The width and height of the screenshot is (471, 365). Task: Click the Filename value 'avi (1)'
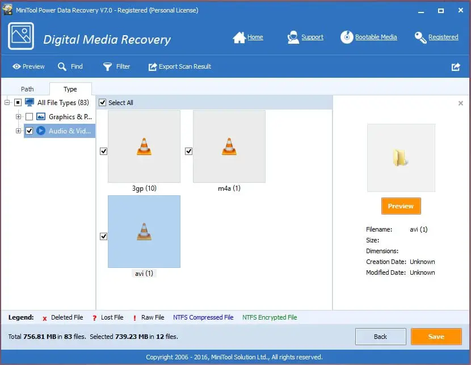click(419, 229)
